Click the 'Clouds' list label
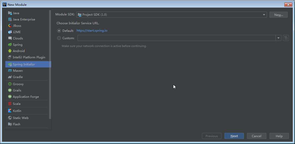The image size is (295, 144). point(18,38)
